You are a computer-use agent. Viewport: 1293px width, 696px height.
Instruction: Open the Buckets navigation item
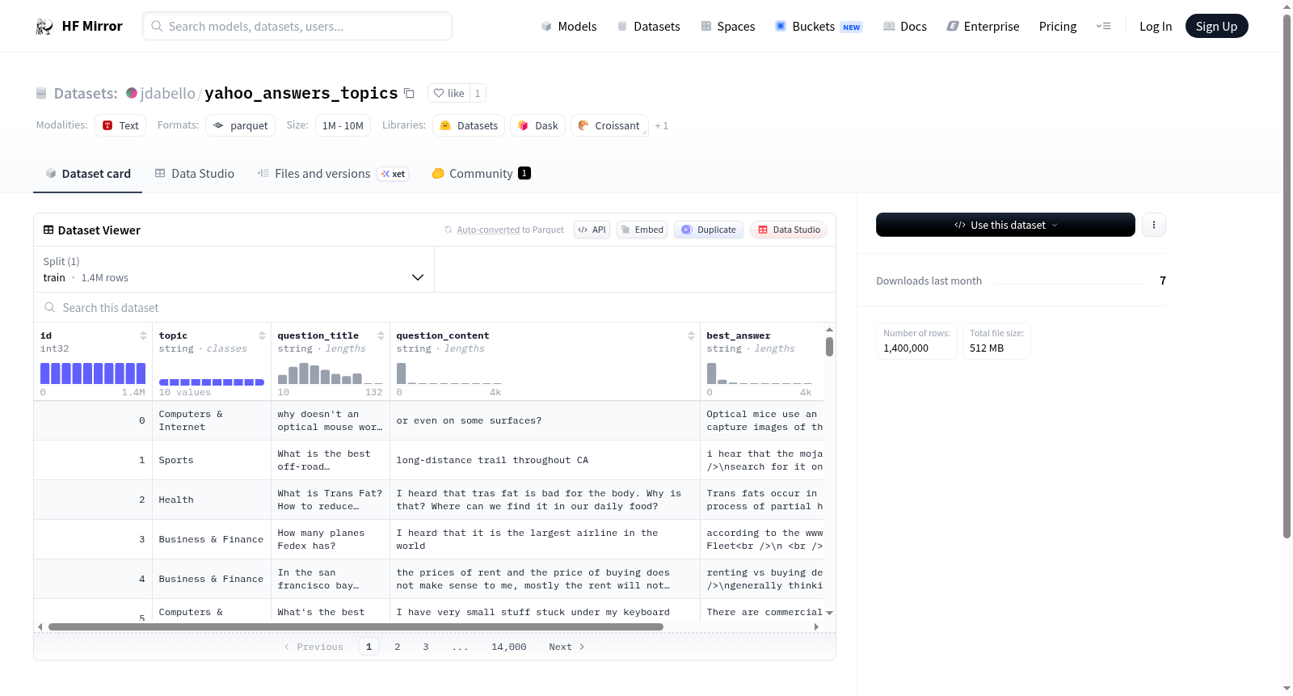point(819,26)
